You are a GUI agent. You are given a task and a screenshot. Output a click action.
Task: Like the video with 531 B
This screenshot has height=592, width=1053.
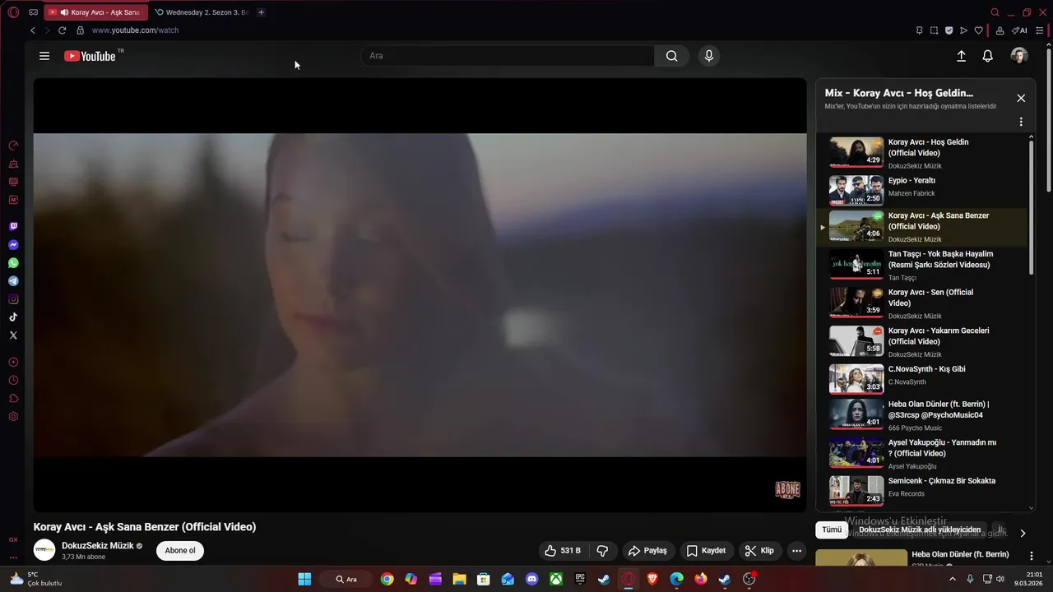[564, 551]
